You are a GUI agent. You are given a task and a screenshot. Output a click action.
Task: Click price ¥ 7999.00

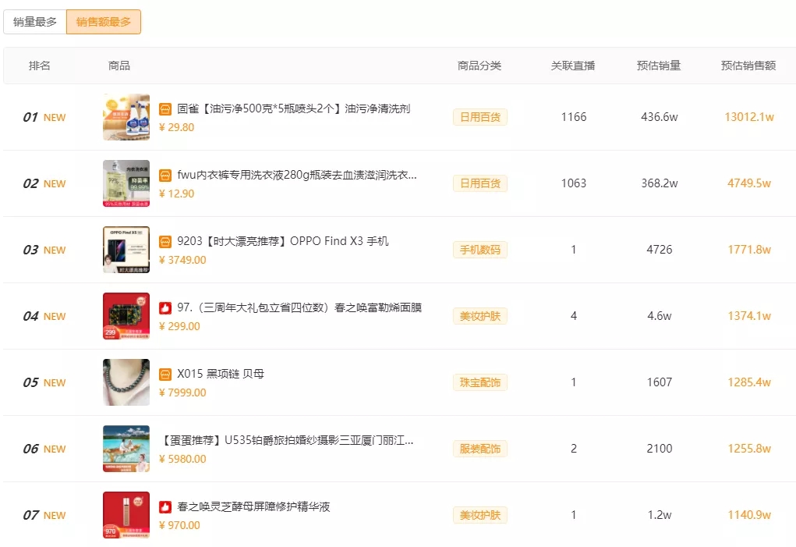[x=182, y=392]
